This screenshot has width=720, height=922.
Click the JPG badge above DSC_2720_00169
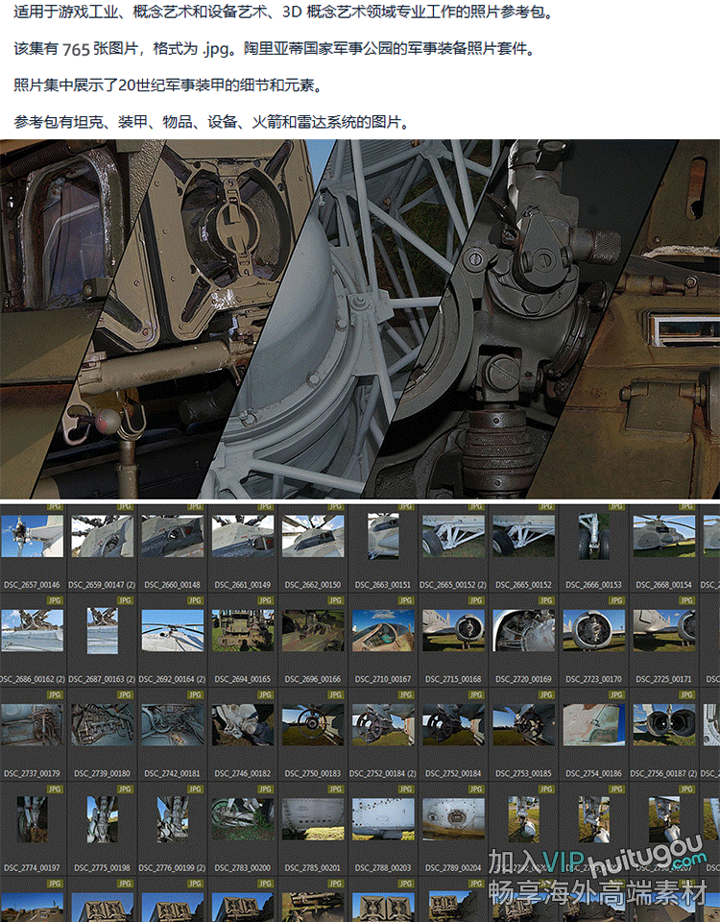pos(545,600)
